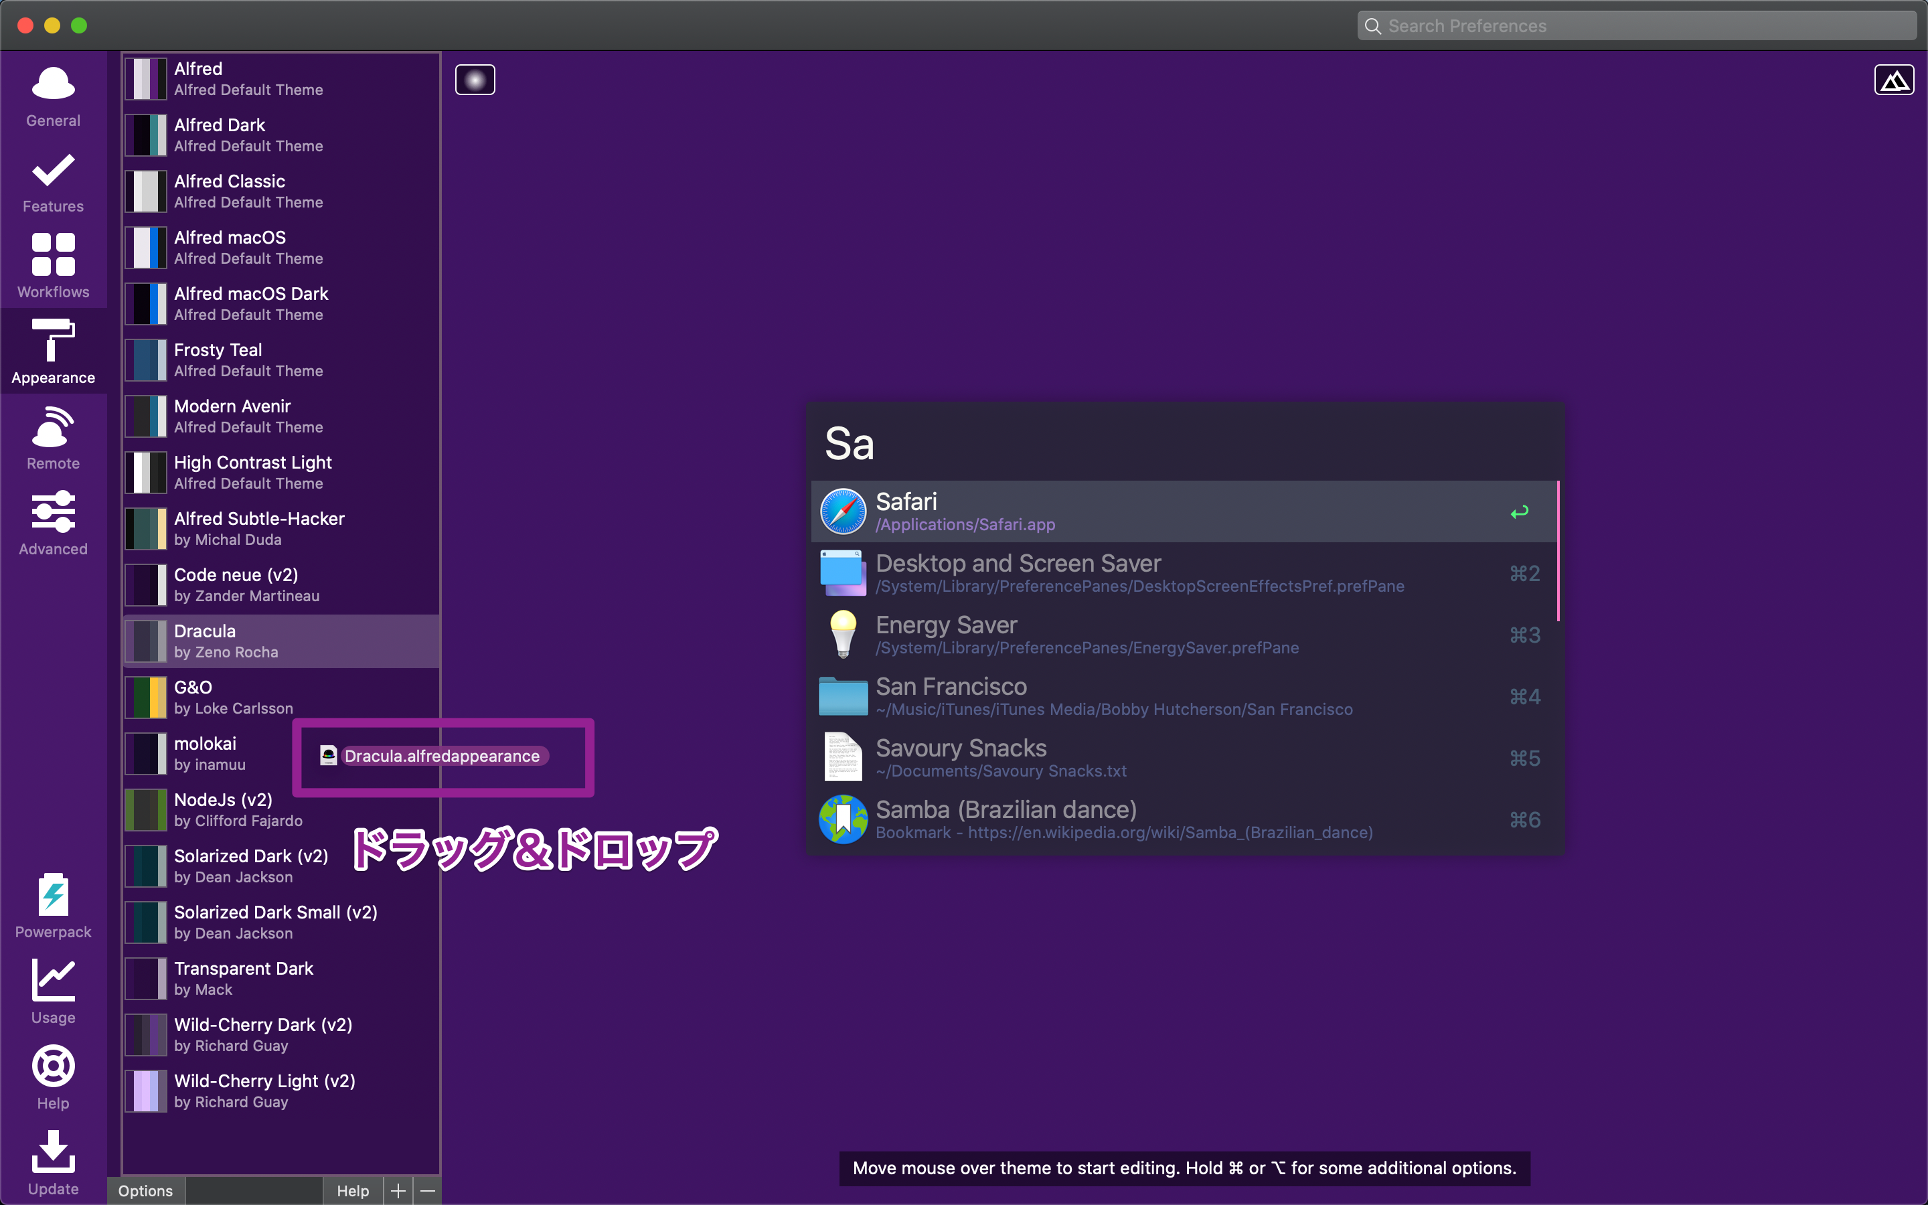
Task: Click the G&O color swatch thumbnail
Action: (x=146, y=698)
